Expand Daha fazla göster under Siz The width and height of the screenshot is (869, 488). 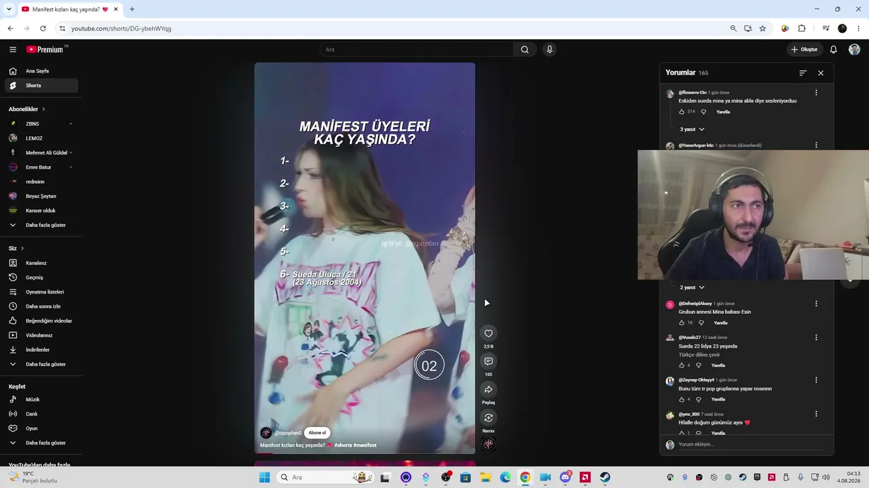click(41, 364)
